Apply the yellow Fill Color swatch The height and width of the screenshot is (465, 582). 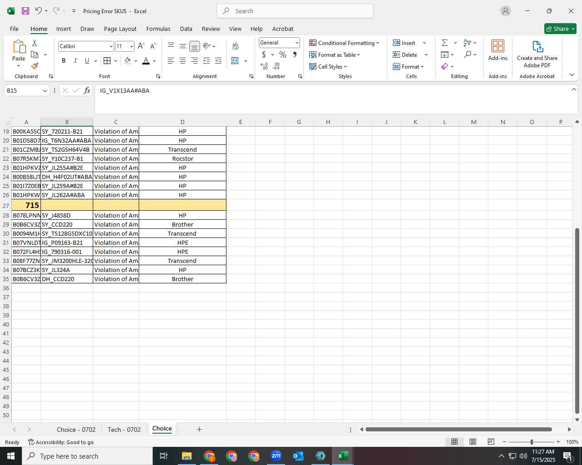[127, 61]
